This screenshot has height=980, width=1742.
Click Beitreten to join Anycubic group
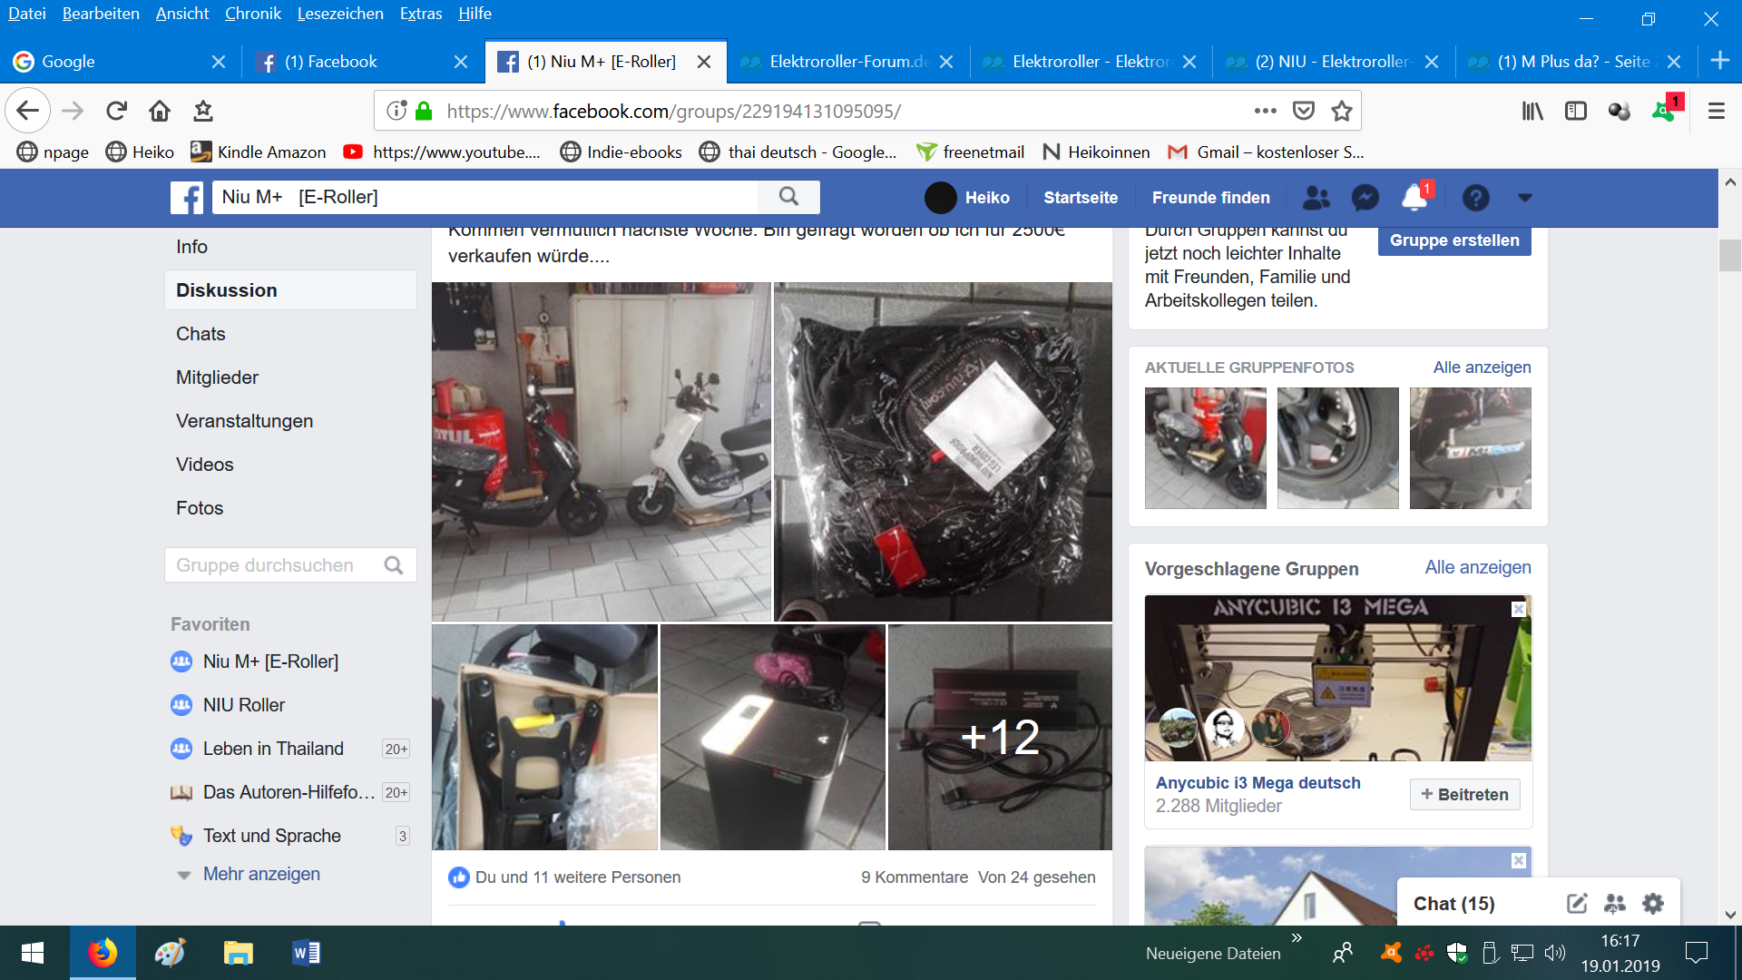pos(1464,794)
